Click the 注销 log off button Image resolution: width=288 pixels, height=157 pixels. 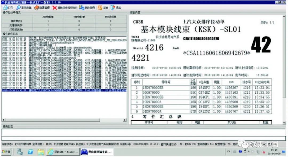[103, 8]
